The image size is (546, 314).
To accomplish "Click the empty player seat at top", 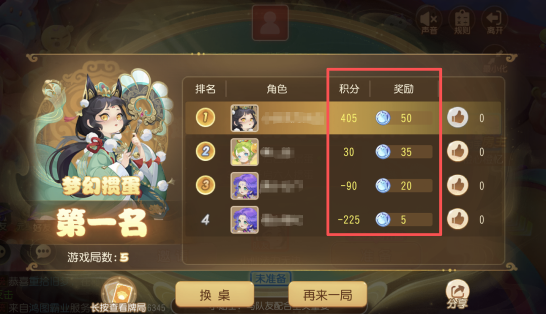I will [x=270, y=23].
